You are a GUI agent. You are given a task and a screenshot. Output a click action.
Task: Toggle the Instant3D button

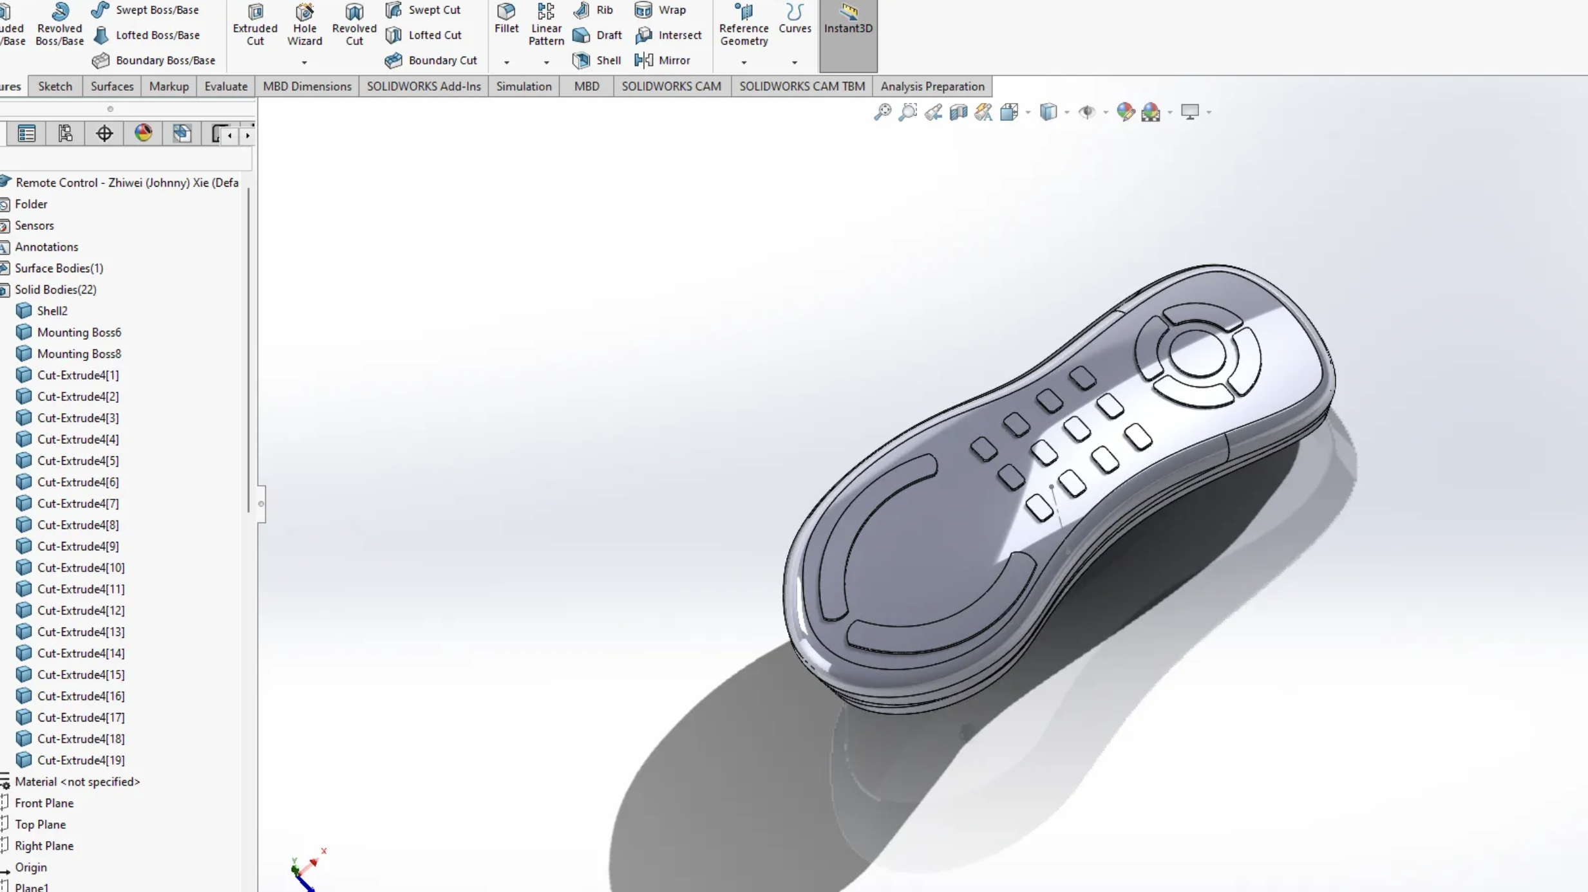847,19
